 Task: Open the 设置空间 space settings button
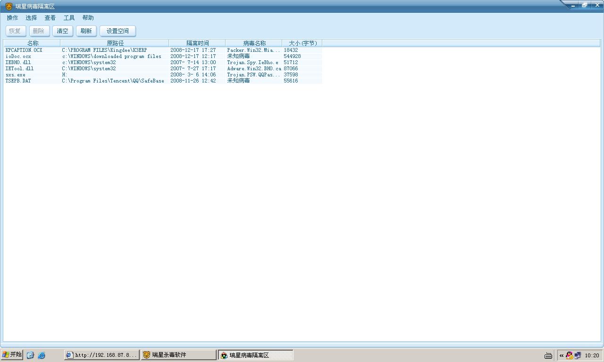tap(117, 31)
